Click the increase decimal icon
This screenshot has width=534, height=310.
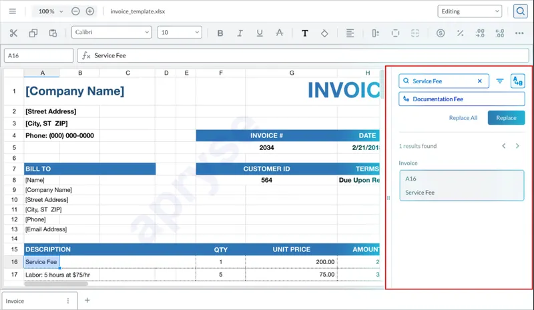coord(499,33)
